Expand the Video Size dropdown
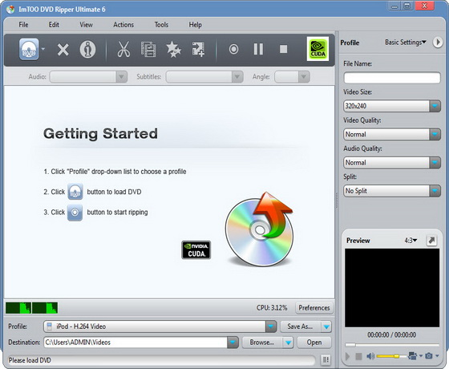This screenshot has height=369, width=449. pos(392,106)
